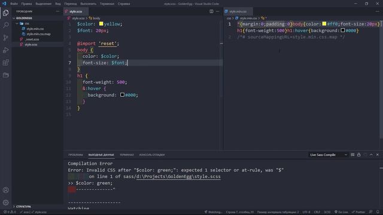Open Справка menu
Screen dimensions: 383x215
(x=124, y=4)
